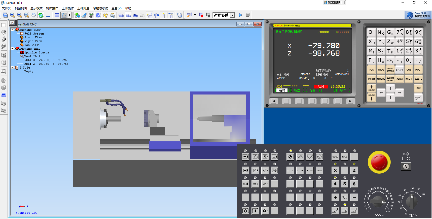Open the 显示模式 menu
The width and height of the screenshot is (432, 219).
[37, 8]
